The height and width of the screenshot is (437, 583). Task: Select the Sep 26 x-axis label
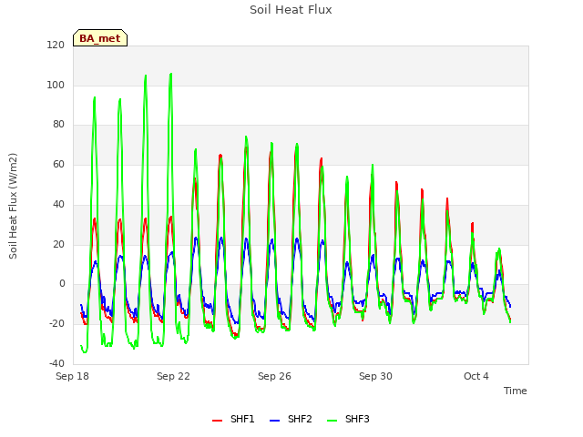click(x=274, y=376)
